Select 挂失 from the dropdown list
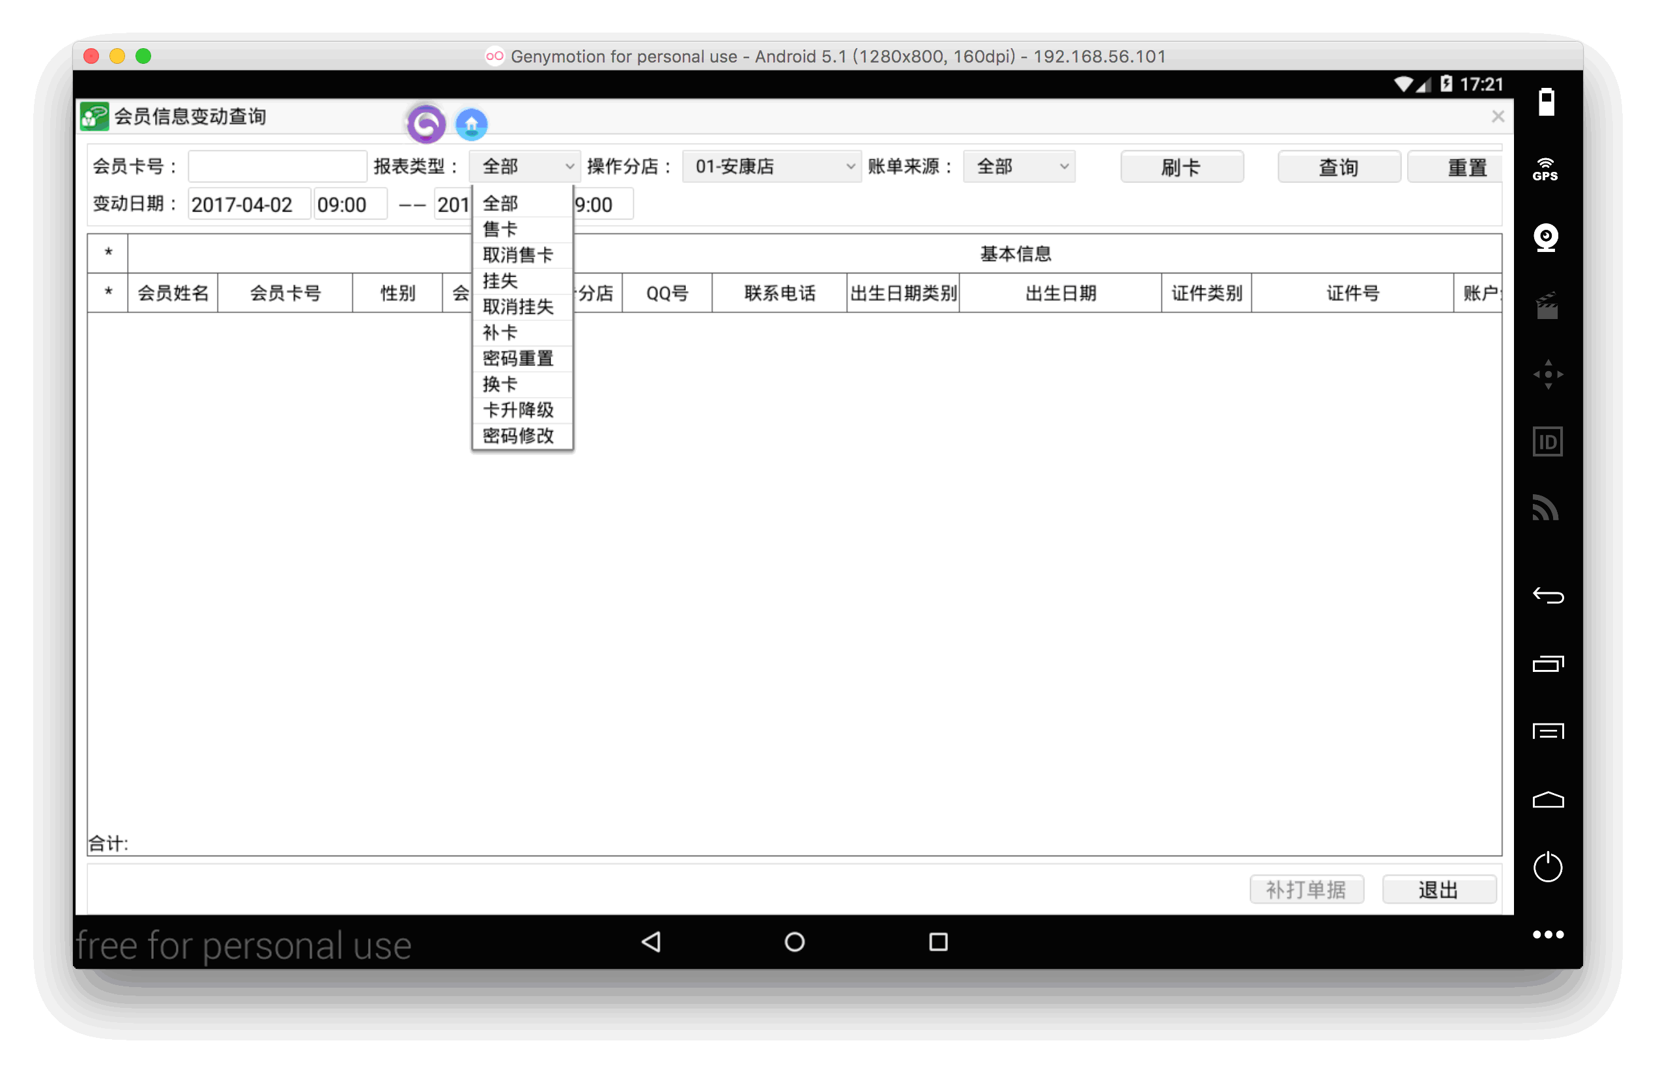 [x=522, y=281]
